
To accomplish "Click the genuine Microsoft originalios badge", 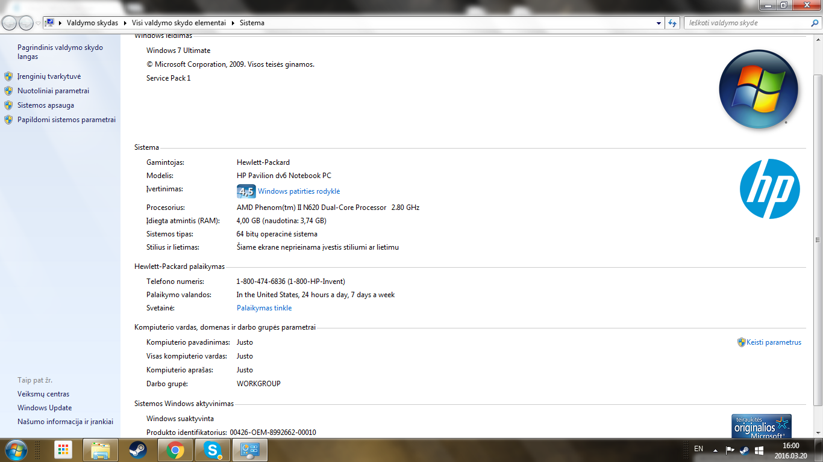I will [762, 426].
